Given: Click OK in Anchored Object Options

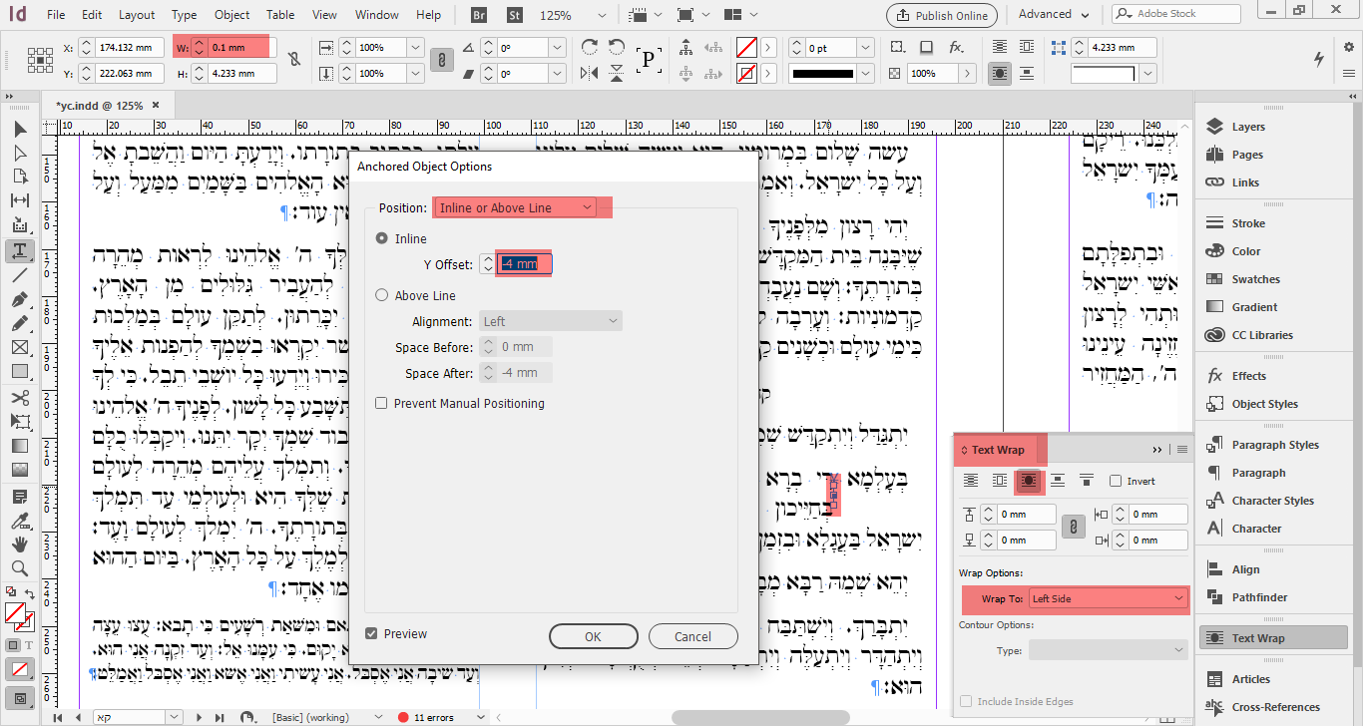Looking at the screenshot, I should pyautogui.click(x=594, y=636).
